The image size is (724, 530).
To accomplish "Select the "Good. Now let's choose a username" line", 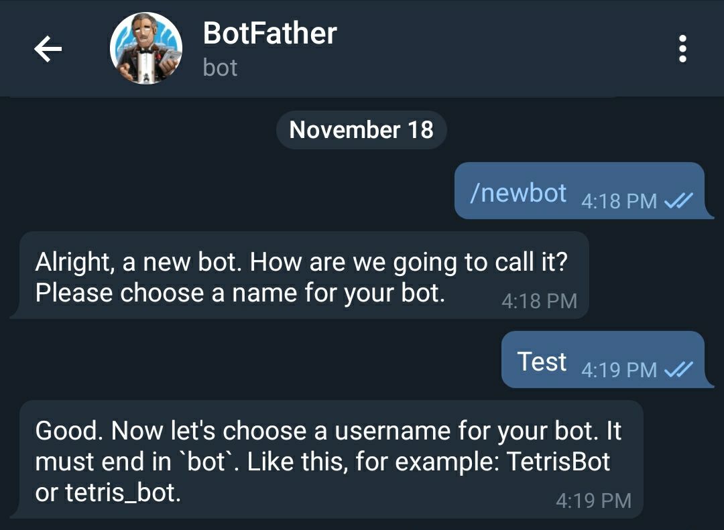I will pyautogui.click(x=328, y=431).
